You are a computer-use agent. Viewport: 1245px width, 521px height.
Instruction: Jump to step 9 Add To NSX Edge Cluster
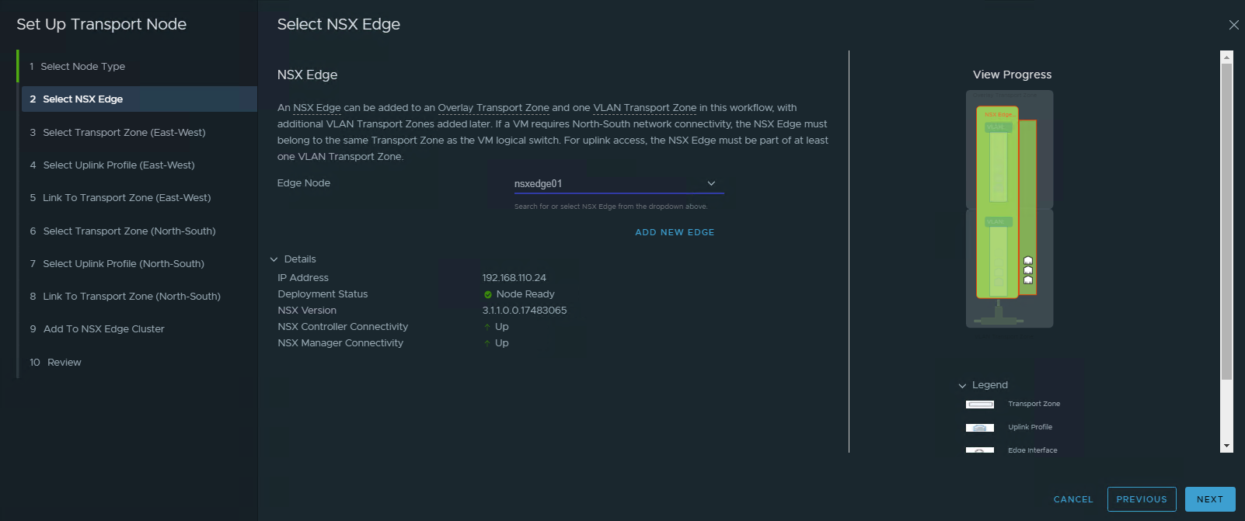(x=103, y=329)
